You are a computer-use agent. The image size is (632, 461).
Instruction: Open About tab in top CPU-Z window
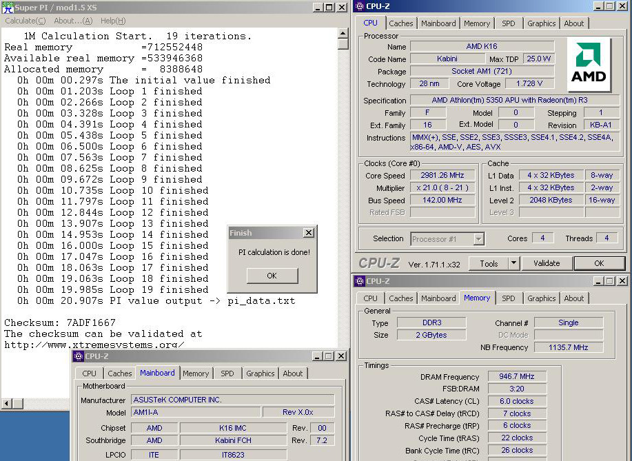click(x=573, y=23)
